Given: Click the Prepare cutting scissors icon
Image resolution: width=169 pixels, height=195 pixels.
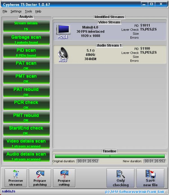Looking at the screenshot, I should [64, 174].
